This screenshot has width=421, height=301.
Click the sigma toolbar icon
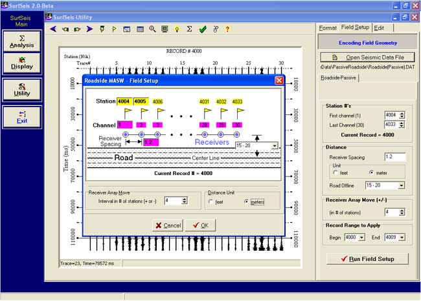(x=189, y=28)
